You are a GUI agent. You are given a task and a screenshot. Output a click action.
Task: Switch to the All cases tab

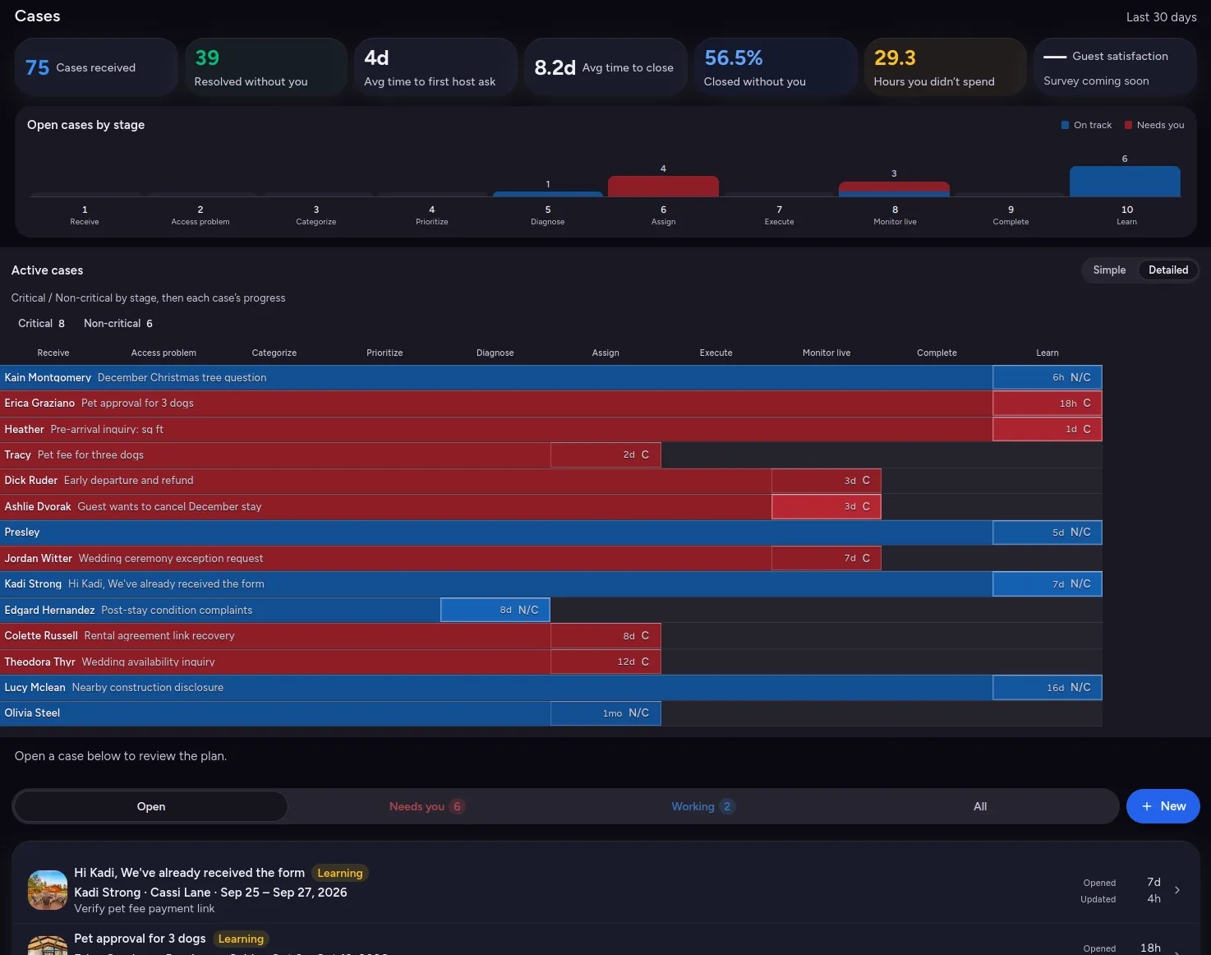tap(980, 806)
